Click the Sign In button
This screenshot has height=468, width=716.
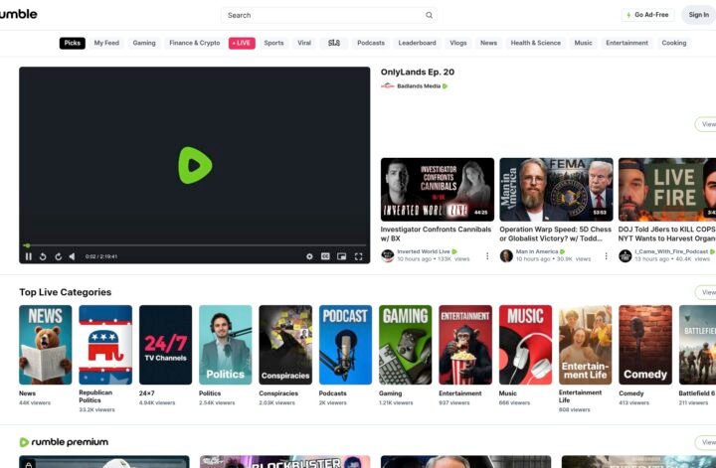pyautogui.click(x=699, y=15)
